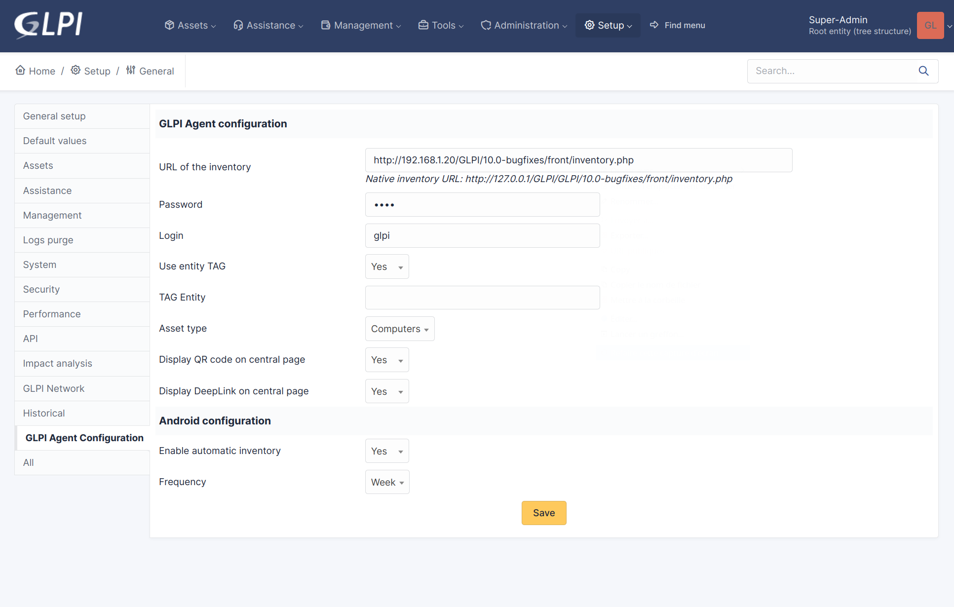Select the System tab
Screen dimensions: 954x607
(82, 265)
